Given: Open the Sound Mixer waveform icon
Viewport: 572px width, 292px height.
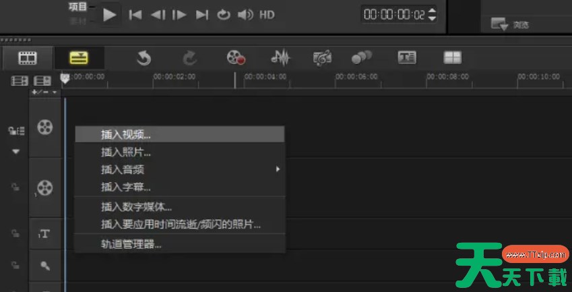Looking at the screenshot, I should pyautogui.click(x=280, y=58).
